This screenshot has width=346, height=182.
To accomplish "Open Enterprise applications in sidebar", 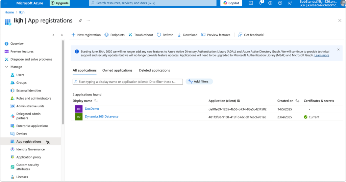I will point(32,126).
